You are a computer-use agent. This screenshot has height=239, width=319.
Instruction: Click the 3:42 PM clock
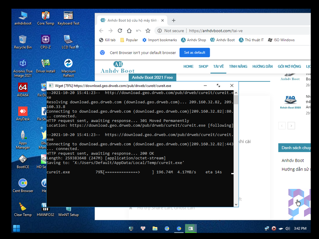pos(300,229)
